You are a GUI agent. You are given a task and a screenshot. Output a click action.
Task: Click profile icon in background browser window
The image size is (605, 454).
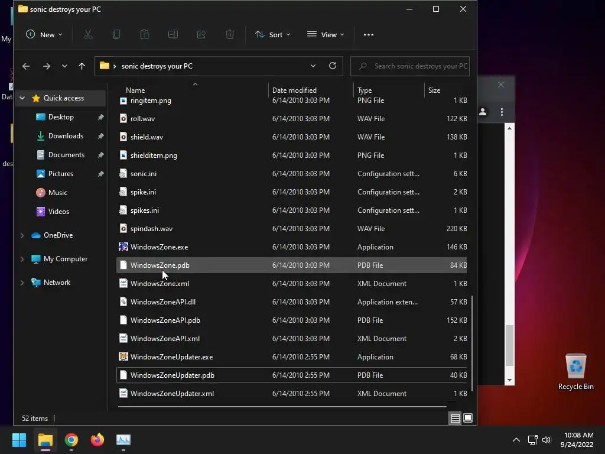click(x=483, y=112)
